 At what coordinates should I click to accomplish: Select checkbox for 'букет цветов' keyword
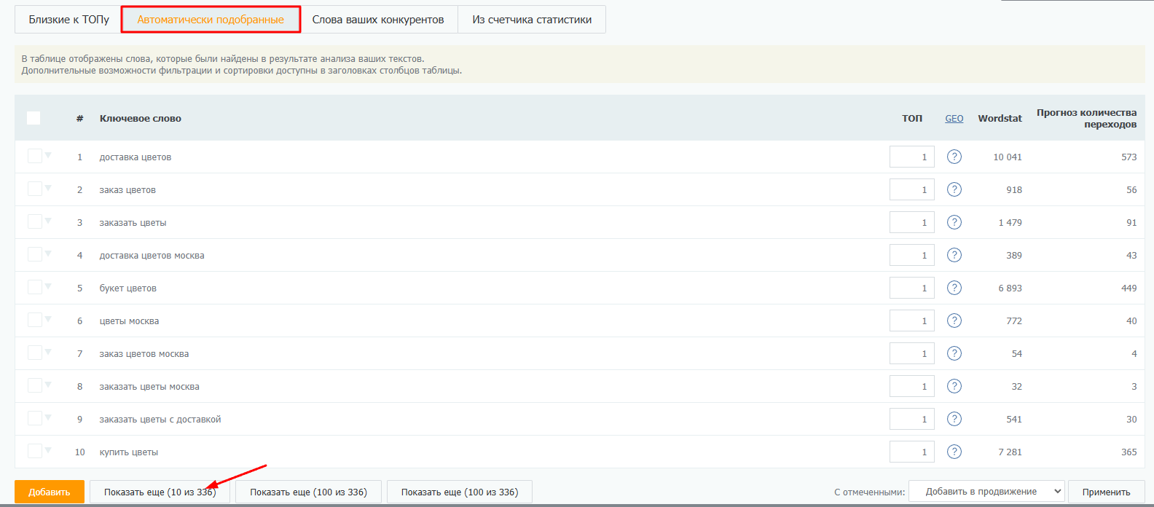click(x=34, y=287)
